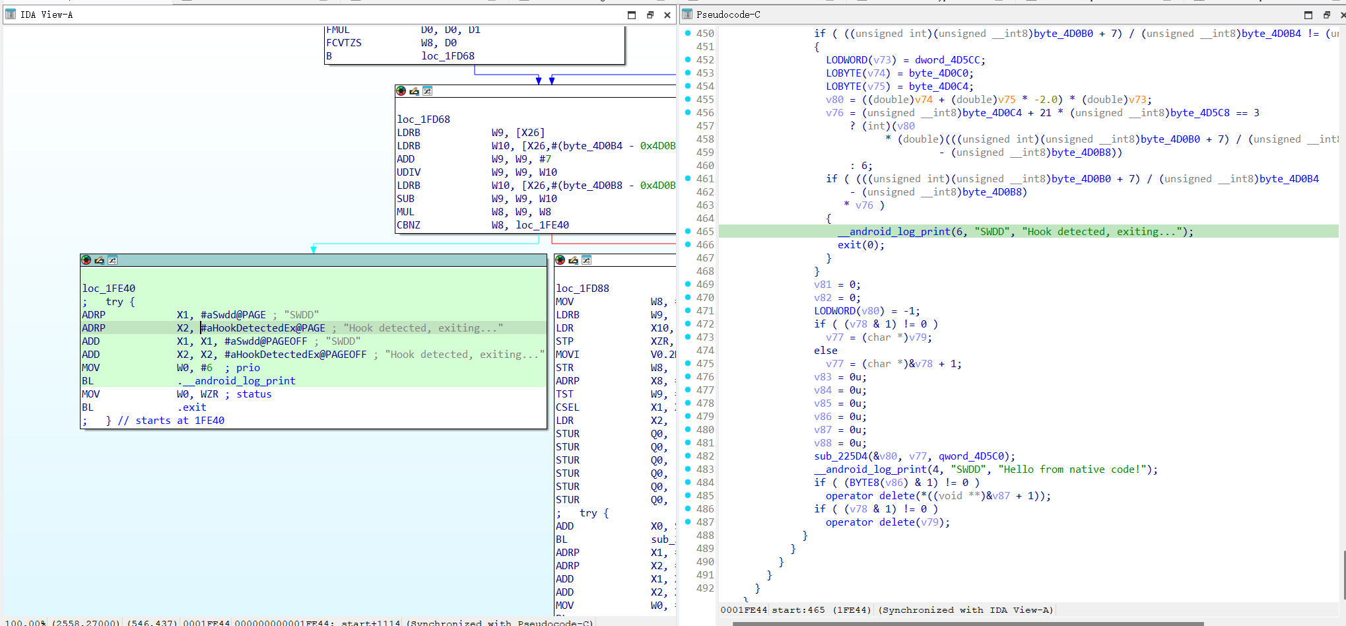Float the Pseudocode-C panel
The image size is (1346, 626).
tap(1327, 15)
